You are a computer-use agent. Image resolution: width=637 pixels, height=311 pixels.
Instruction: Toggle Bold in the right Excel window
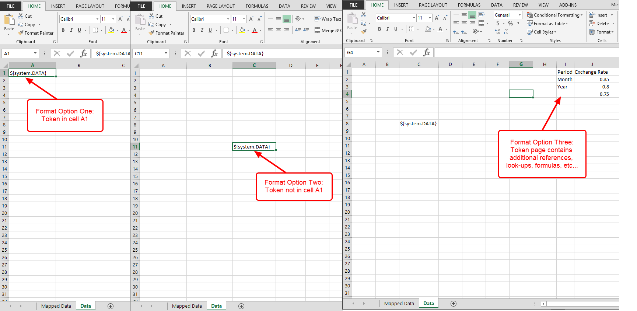[379, 29]
